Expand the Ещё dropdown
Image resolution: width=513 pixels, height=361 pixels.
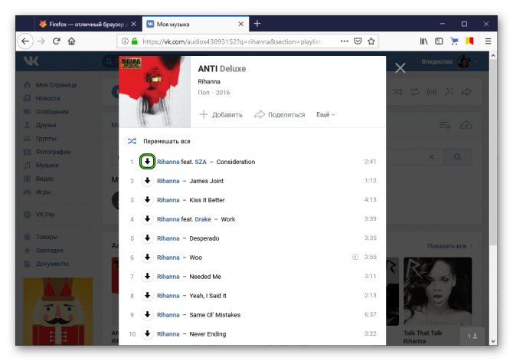coord(325,115)
